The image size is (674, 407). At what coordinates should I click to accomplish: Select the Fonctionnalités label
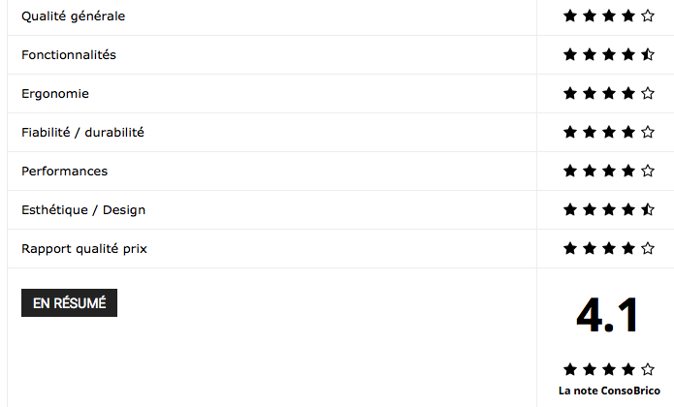tap(69, 55)
